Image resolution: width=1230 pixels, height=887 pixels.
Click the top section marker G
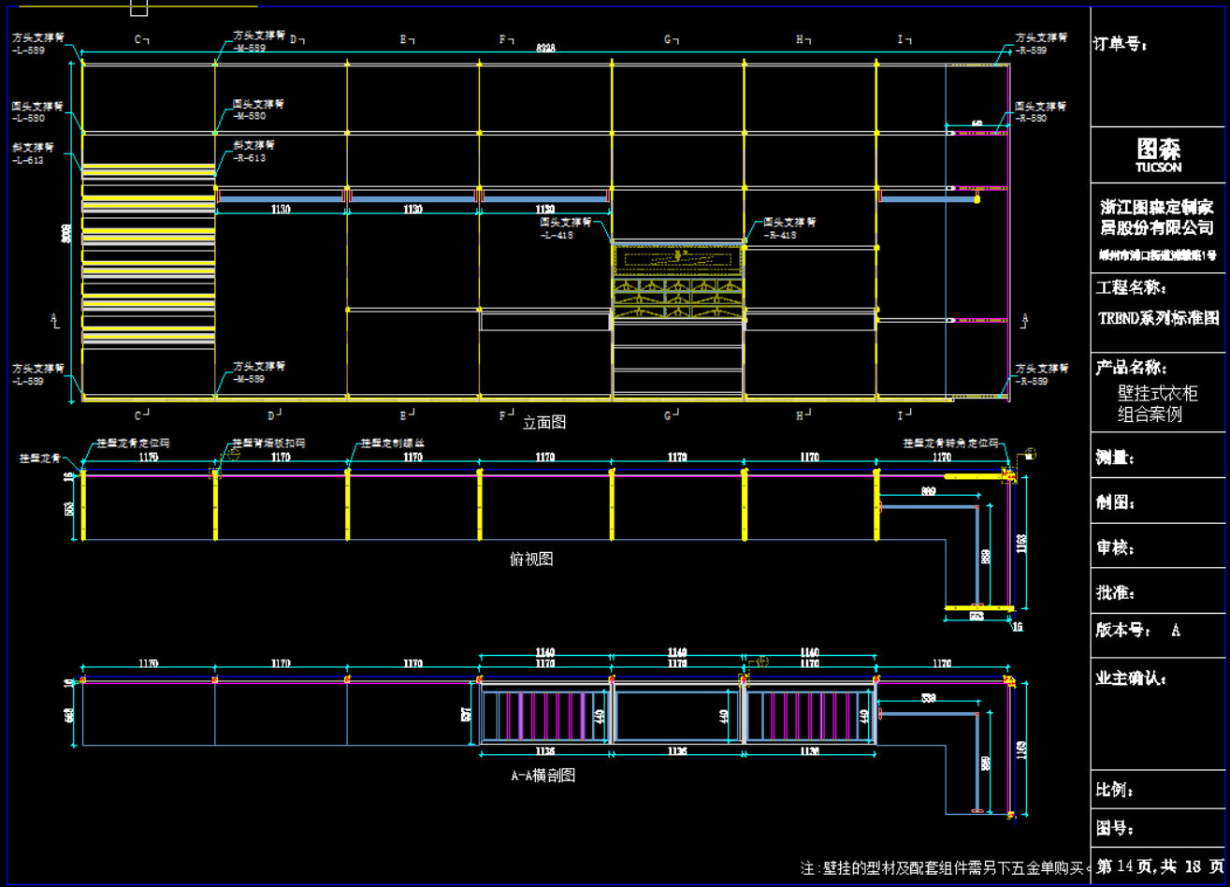point(671,40)
